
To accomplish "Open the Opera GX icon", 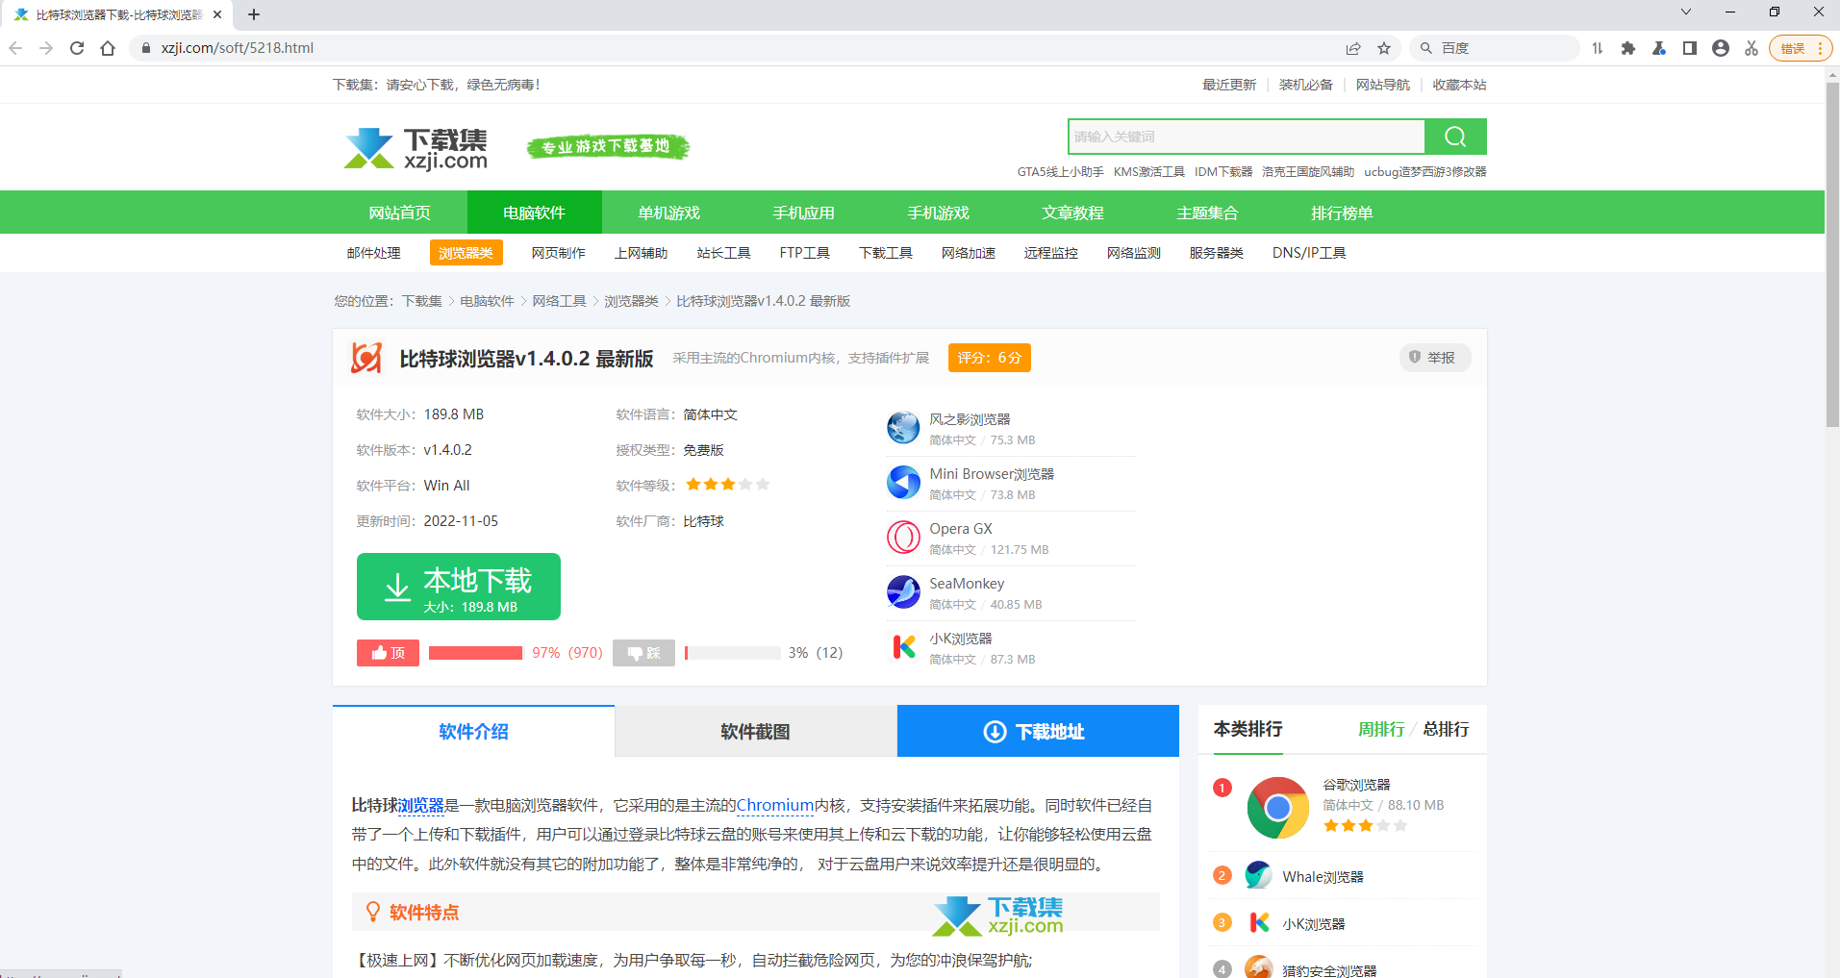I will click(x=903, y=537).
